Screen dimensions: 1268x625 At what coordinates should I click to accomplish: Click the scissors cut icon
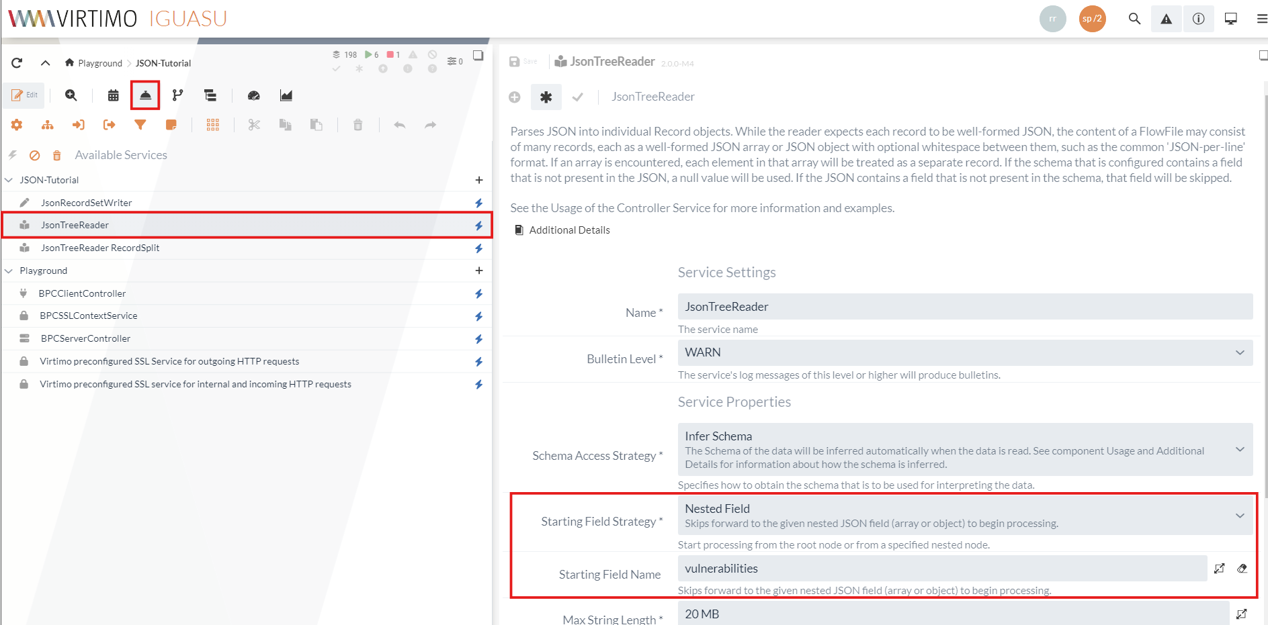(x=254, y=125)
